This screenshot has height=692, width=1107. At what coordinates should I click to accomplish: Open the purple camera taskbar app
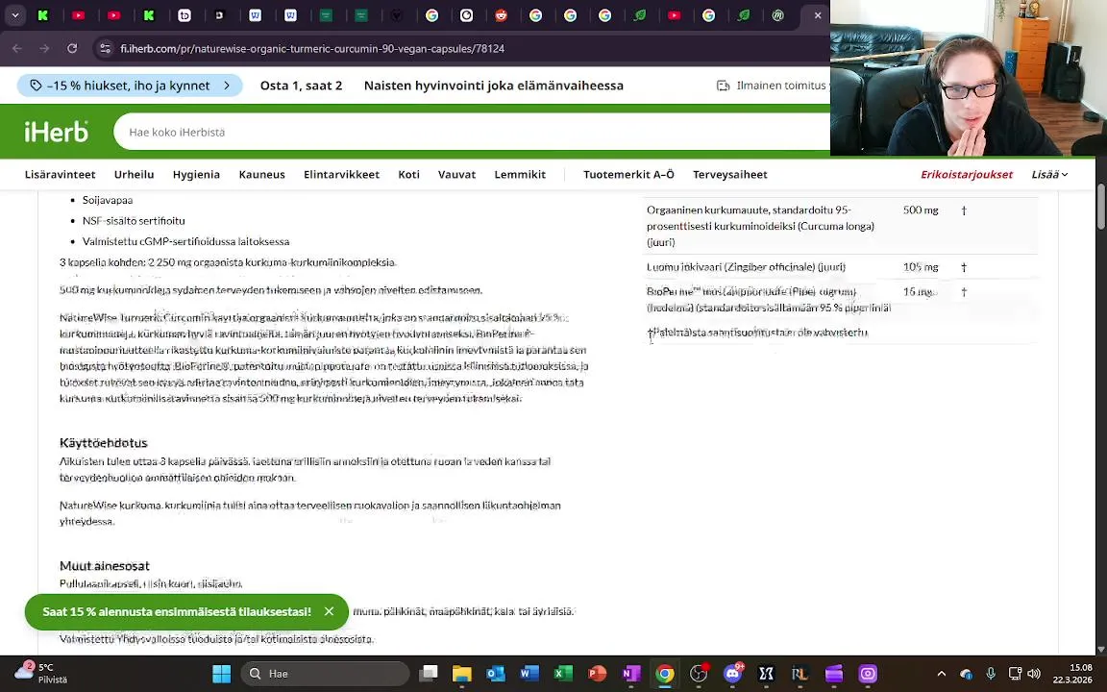click(x=868, y=674)
